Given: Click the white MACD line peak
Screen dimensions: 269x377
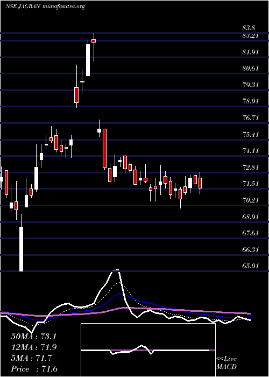Looking at the screenshot, I should click(116, 270).
